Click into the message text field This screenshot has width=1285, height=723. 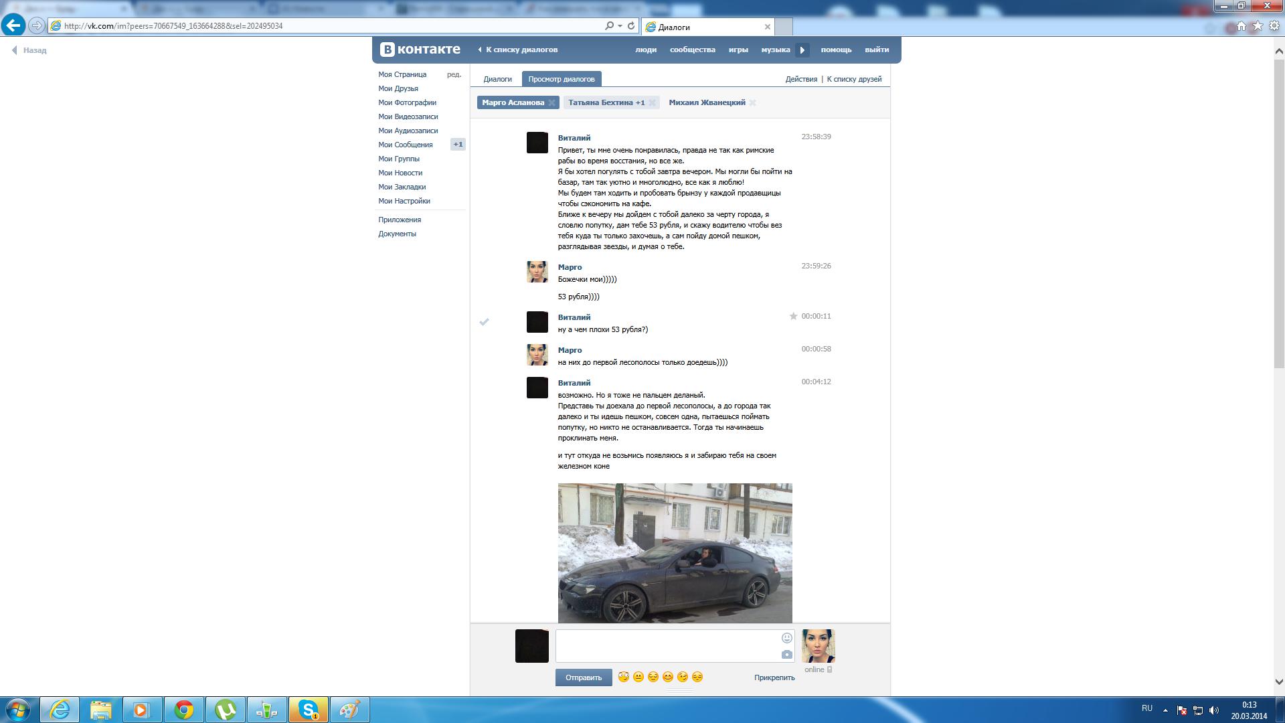667,645
